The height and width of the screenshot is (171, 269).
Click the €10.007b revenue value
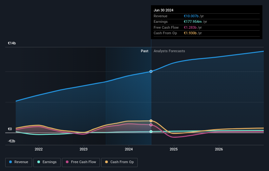point(191,16)
